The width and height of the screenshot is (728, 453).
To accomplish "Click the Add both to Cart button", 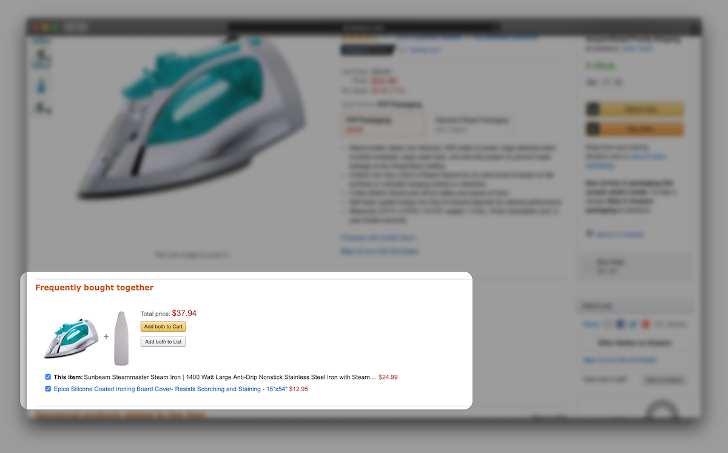I will tap(163, 326).
